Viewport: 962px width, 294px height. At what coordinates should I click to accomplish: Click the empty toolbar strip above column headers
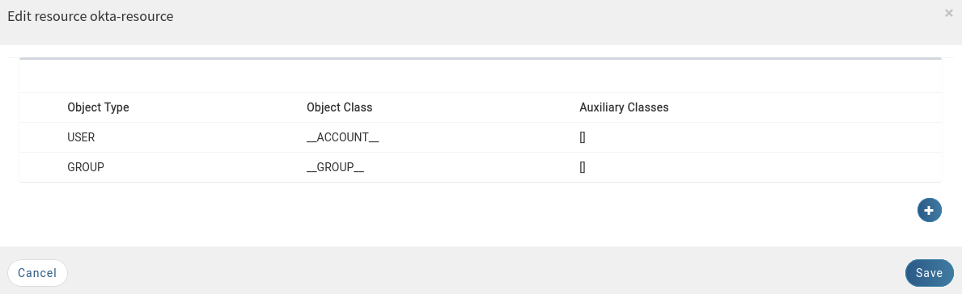(x=481, y=76)
